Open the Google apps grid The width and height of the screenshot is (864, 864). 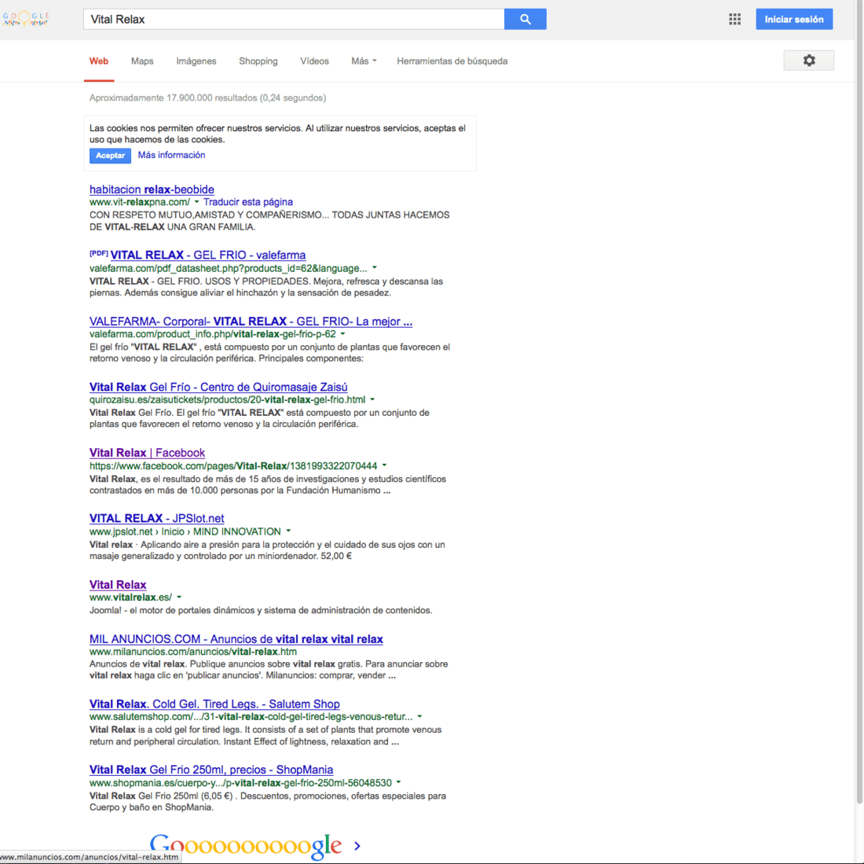[734, 20]
